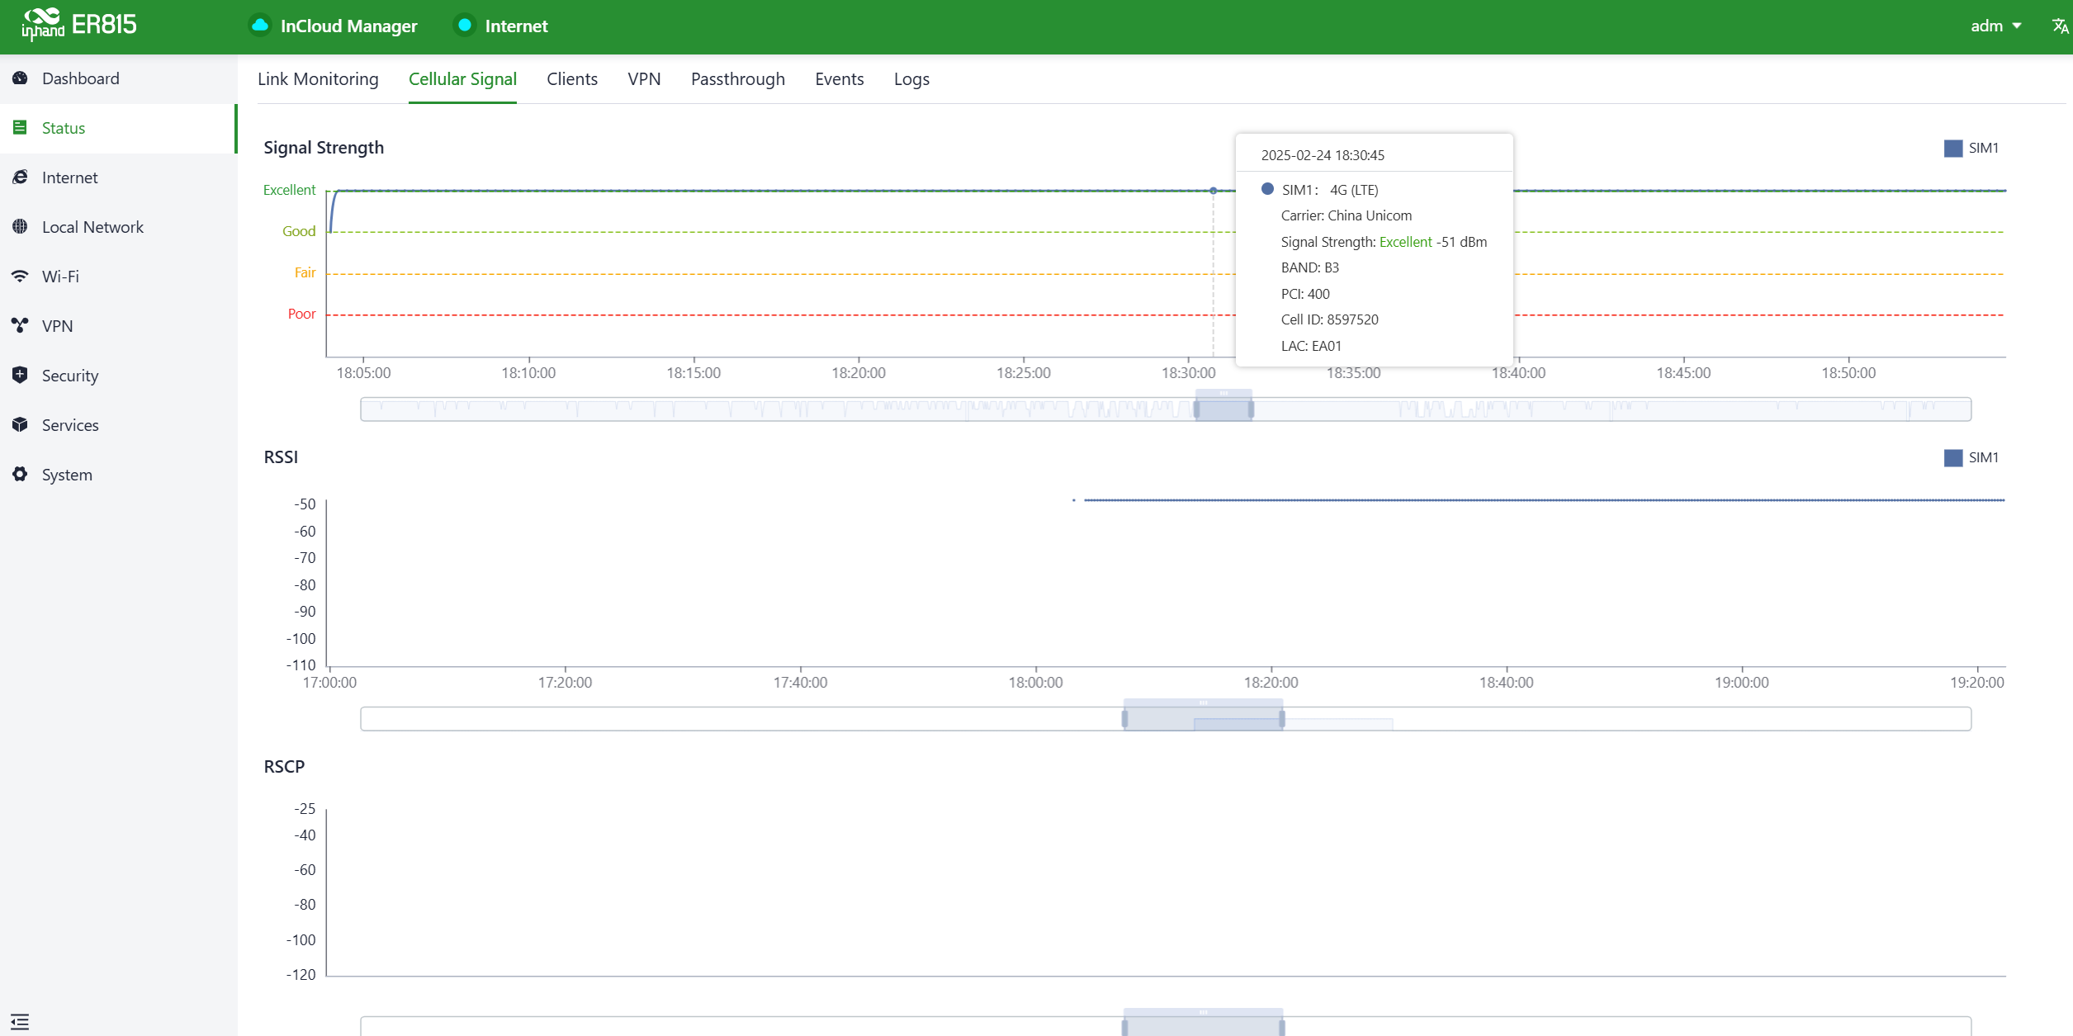Viewport: 2073px width, 1036px height.
Task: Click the RSSI chart time range selector
Action: 1203,718
